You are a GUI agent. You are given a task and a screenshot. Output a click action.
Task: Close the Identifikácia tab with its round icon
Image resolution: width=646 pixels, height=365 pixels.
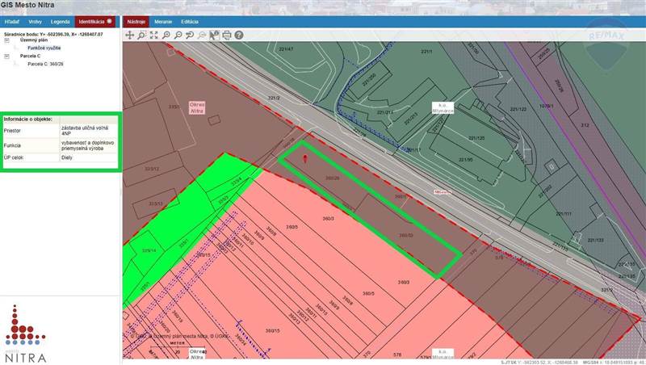pyautogui.click(x=110, y=21)
